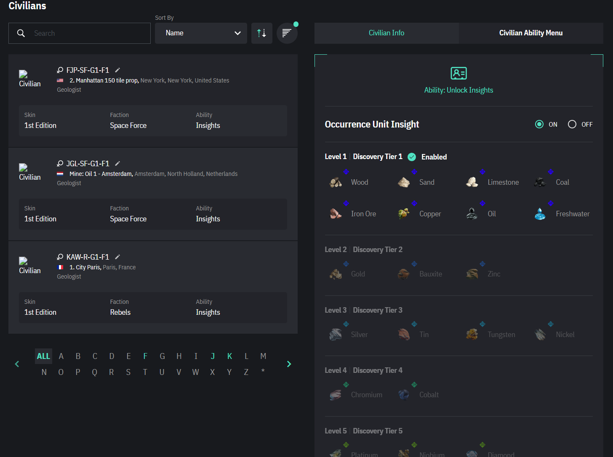Filter civilians by letter J

tap(213, 356)
